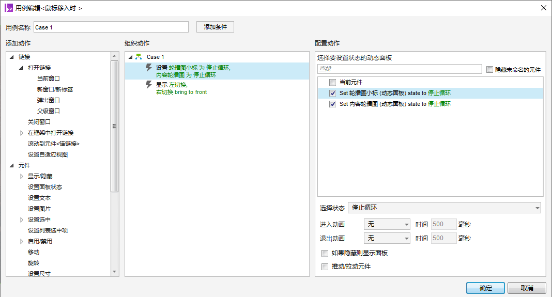Image resolution: width=552 pixels, height=297 pixels.
Task: Select 滚动到元件<锚链接> action
Action: pos(54,144)
